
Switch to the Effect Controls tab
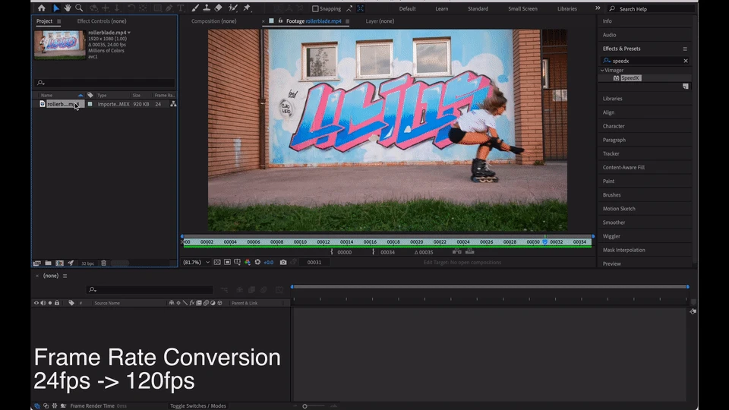[x=102, y=21]
